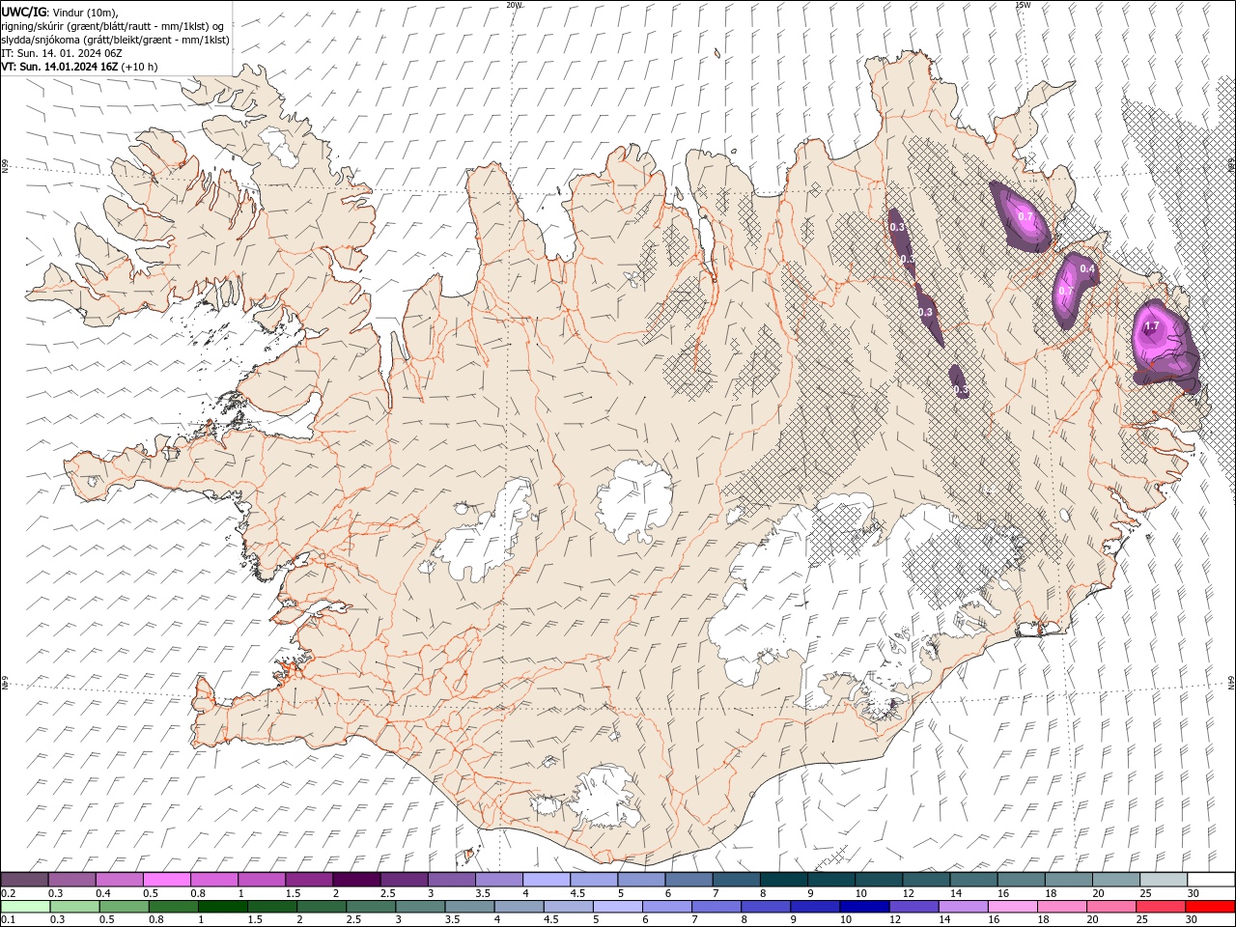This screenshot has width=1236, height=927.
Task: Click the 'rigning/skúrir (grænt/blátt/rautt - mm/1klst) og' line
Action: point(113,26)
